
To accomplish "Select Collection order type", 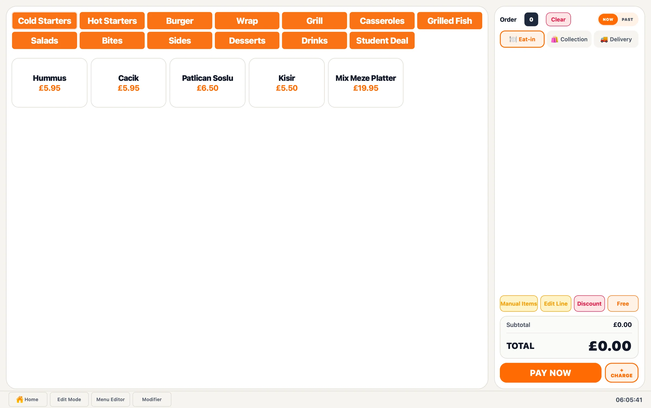I will (569, 39).
